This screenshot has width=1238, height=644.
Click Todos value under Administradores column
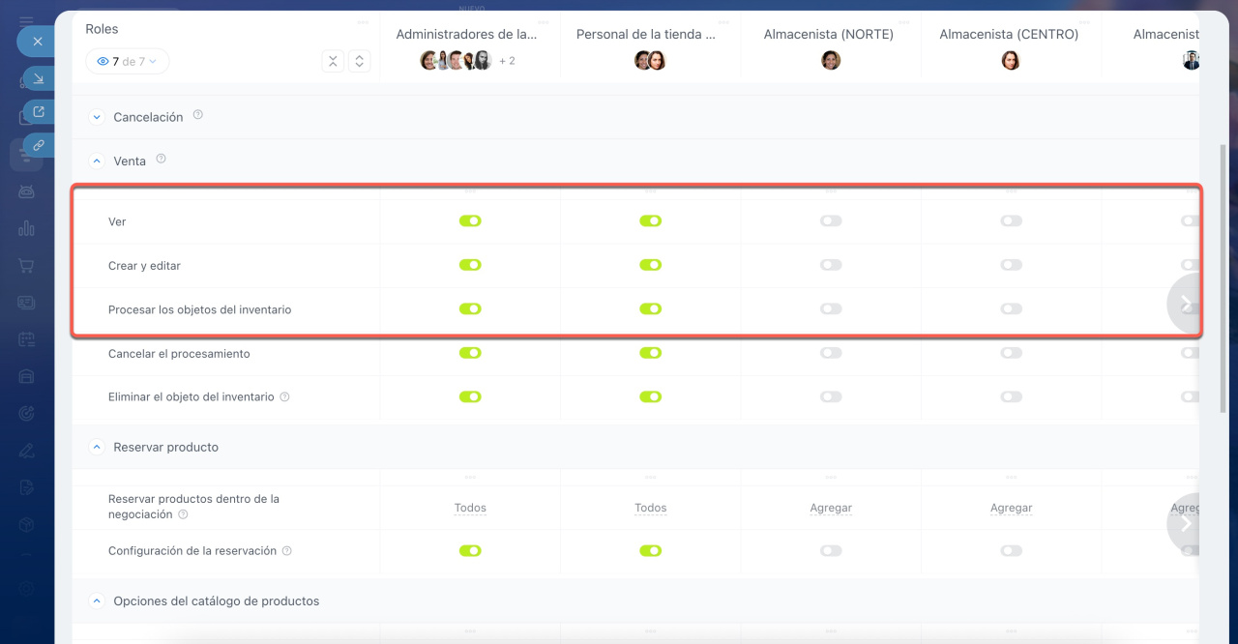tap(470, 508)
